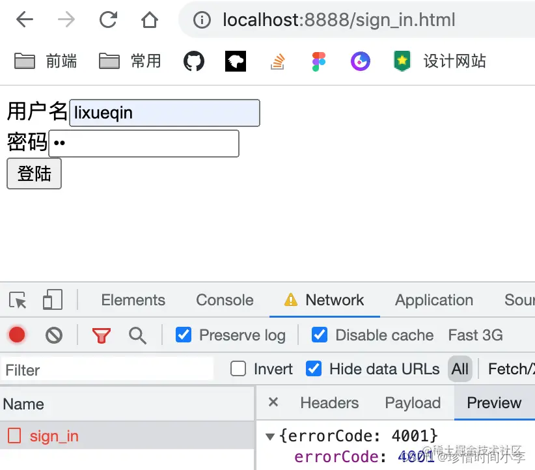Open the Fast 3G throttling dropdown

tap(475, 335)
